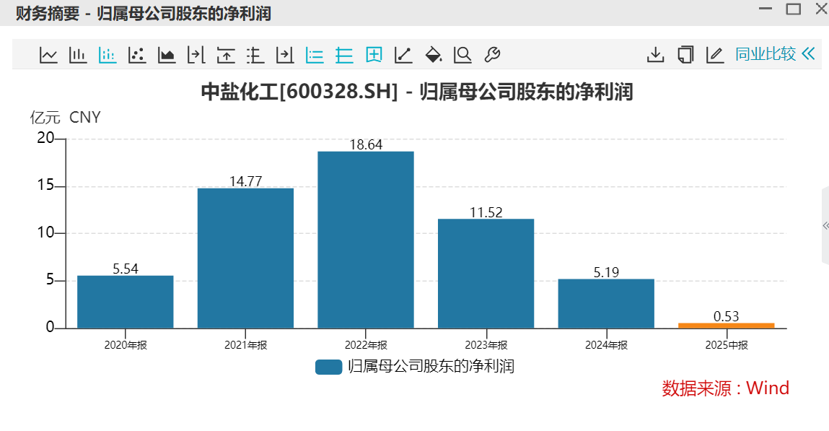Image resolution: width=829 pixels, height=431 pixels.
Task: Click the data label 5.54
Action: point(126,269)
